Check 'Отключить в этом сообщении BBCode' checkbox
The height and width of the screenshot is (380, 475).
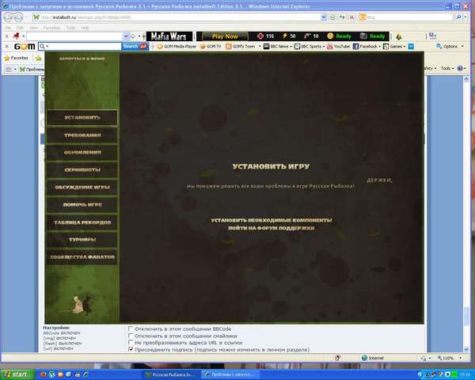coord(131,328)
